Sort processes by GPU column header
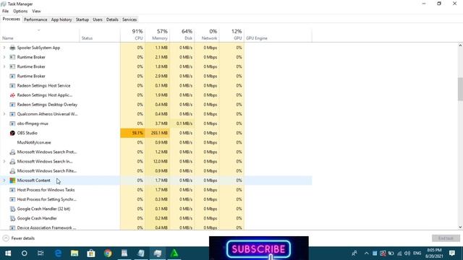 pos(231,35)
